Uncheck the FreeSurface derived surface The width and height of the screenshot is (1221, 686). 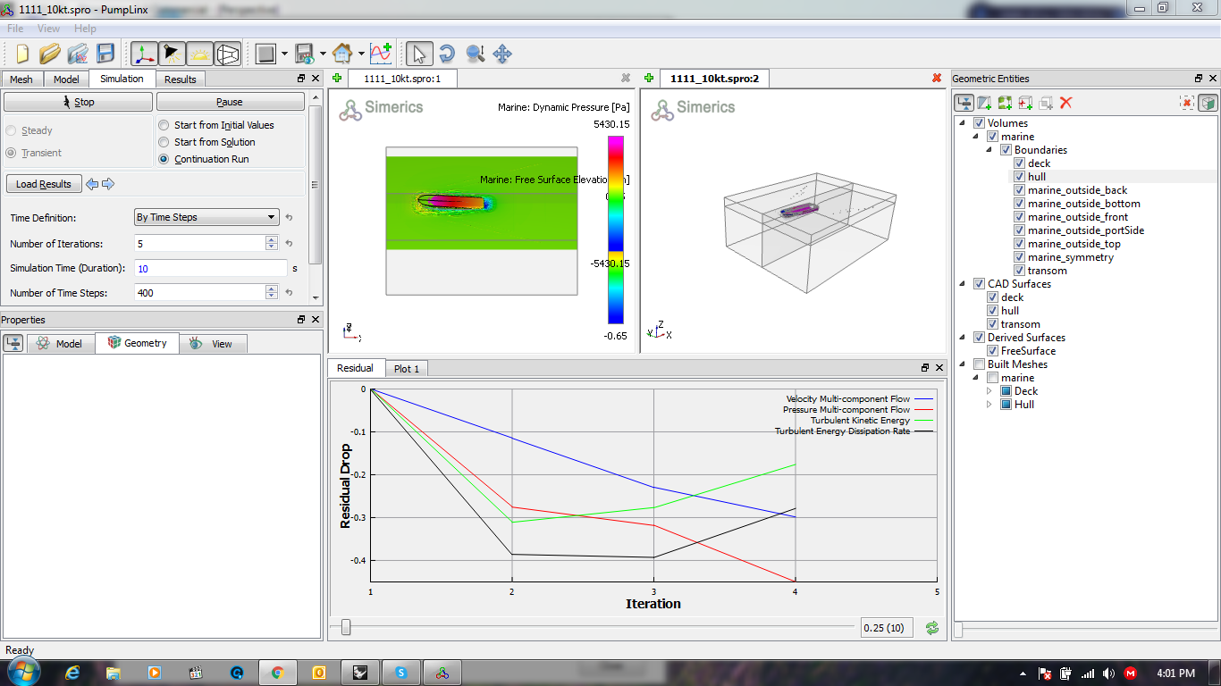pos(993,350)
